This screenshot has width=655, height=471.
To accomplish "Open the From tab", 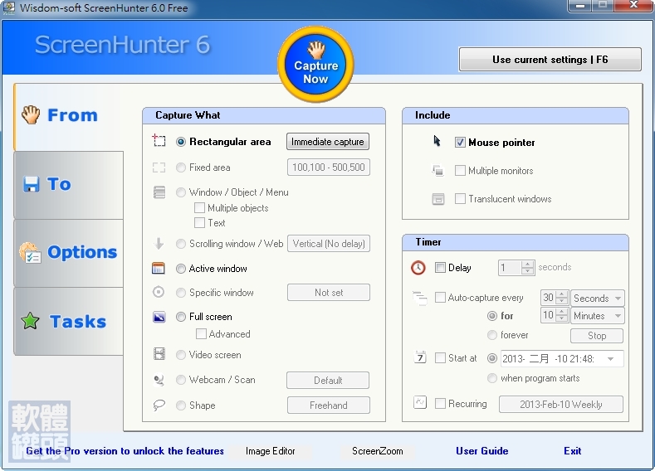I will [x=69, y=117].
